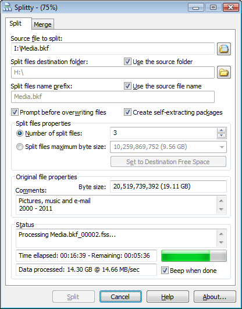Click the Splitty app icon in title bar
Image resolution: width=242 pixels, height=309 pixels.
tap(7, 8)
